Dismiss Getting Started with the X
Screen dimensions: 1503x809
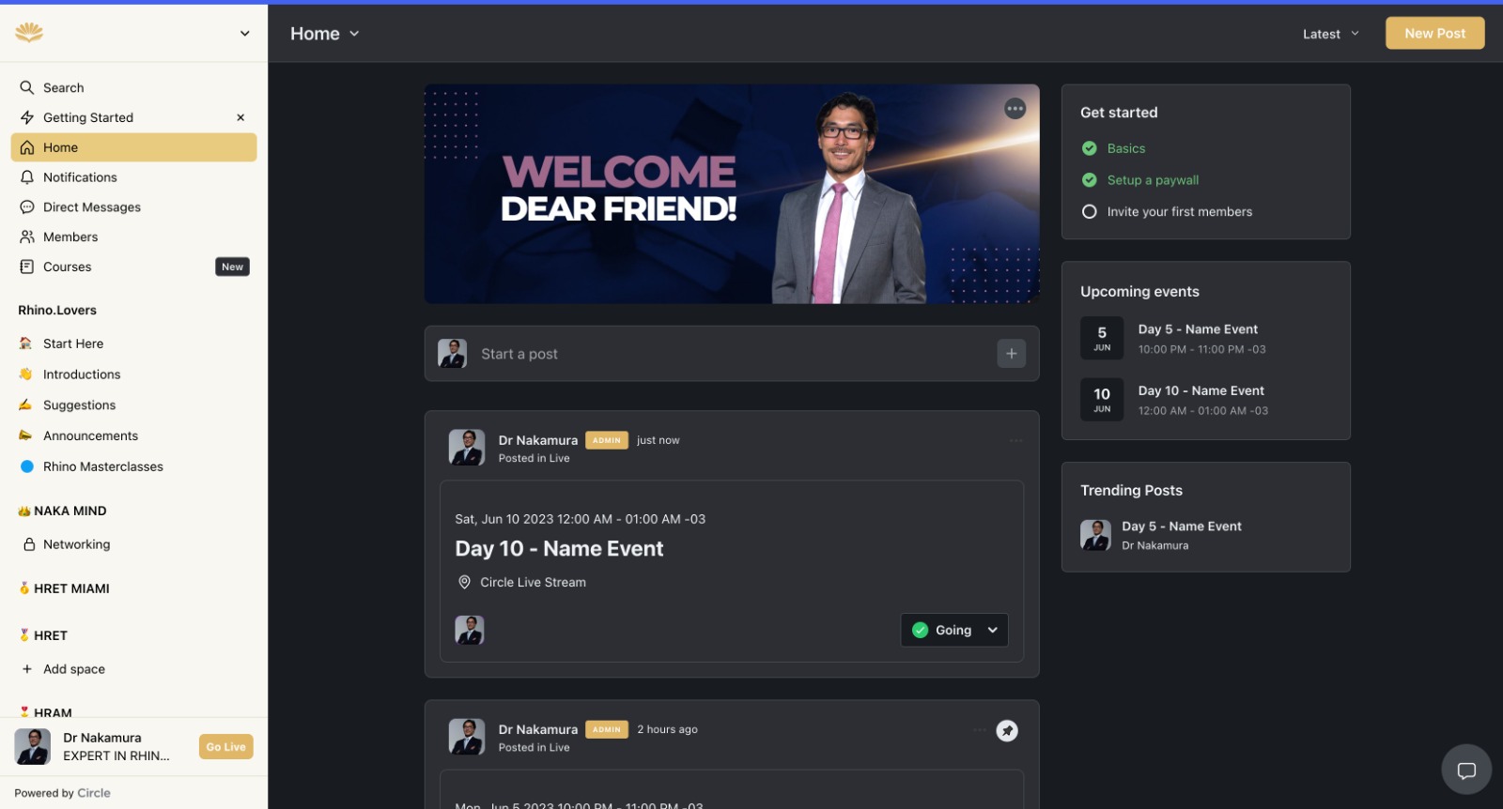point(240,117)
